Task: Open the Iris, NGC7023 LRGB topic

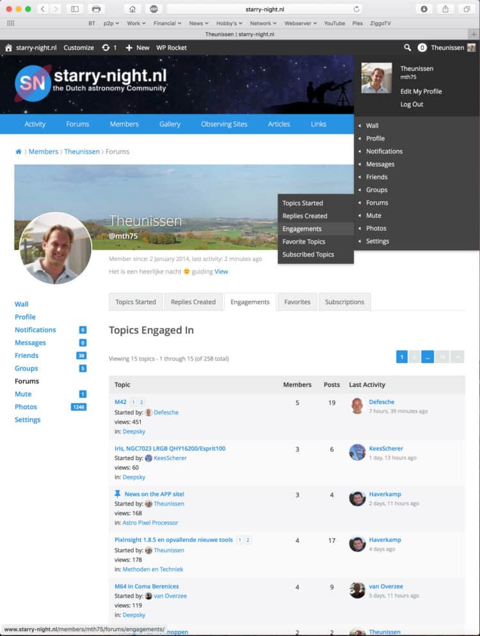Action: click(170, 448)
